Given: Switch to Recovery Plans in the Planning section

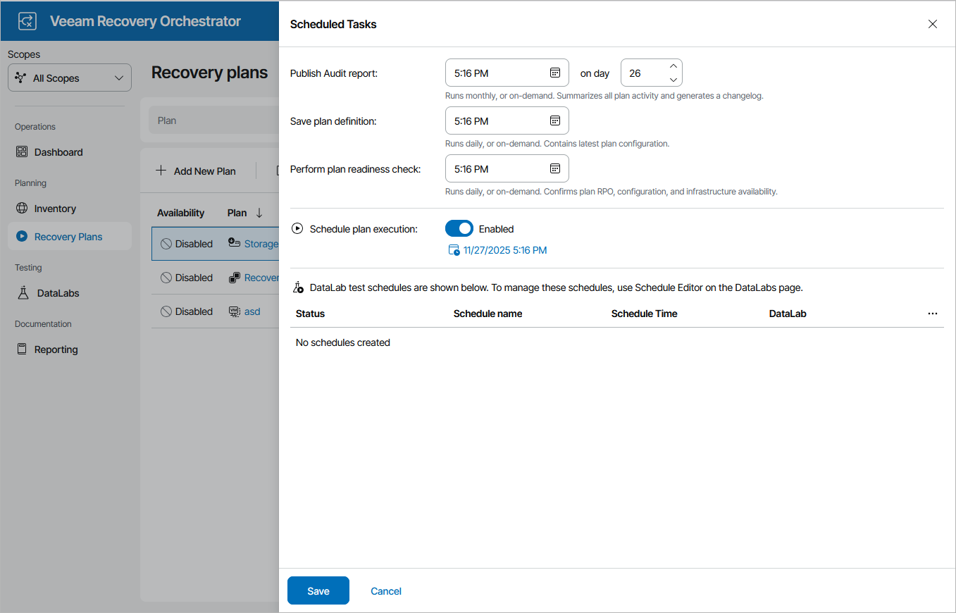Looking at the screenshot, I should coord(69,236).
